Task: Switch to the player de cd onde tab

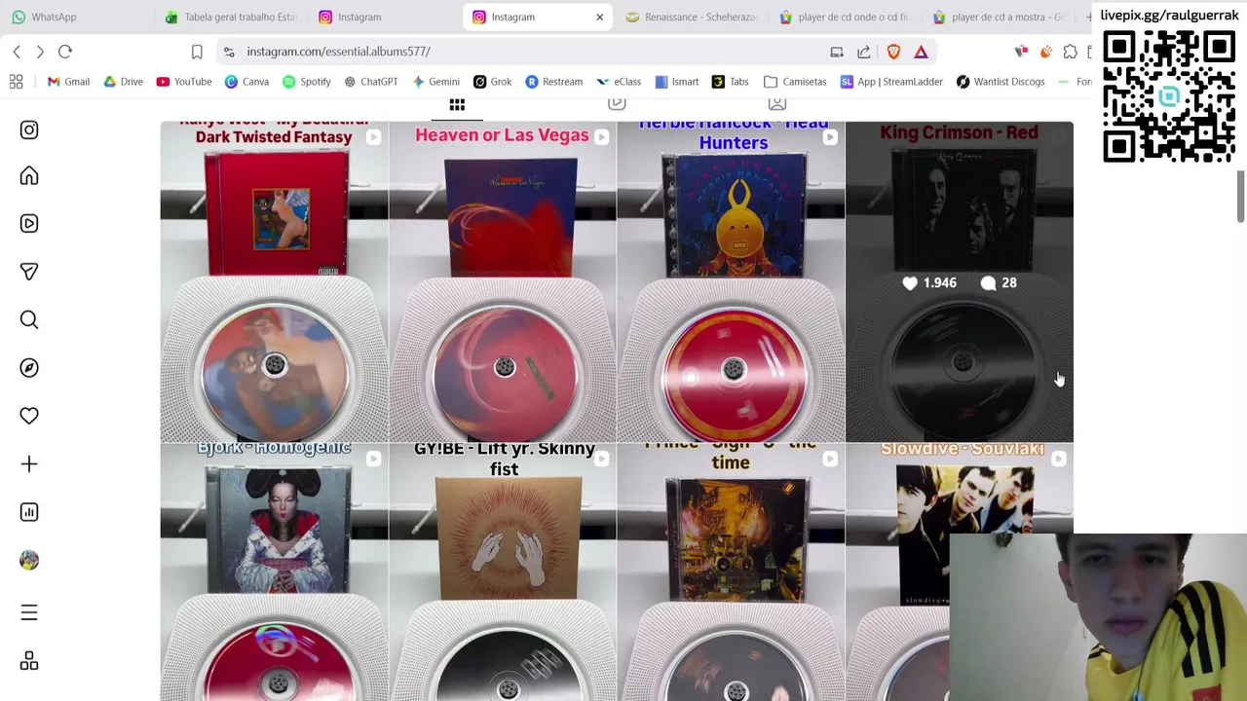Action: (x=846, y=17)
